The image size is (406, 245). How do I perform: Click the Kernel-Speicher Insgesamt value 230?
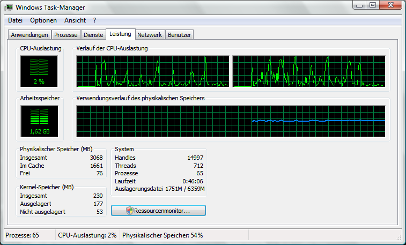click(x=98, y=196)
